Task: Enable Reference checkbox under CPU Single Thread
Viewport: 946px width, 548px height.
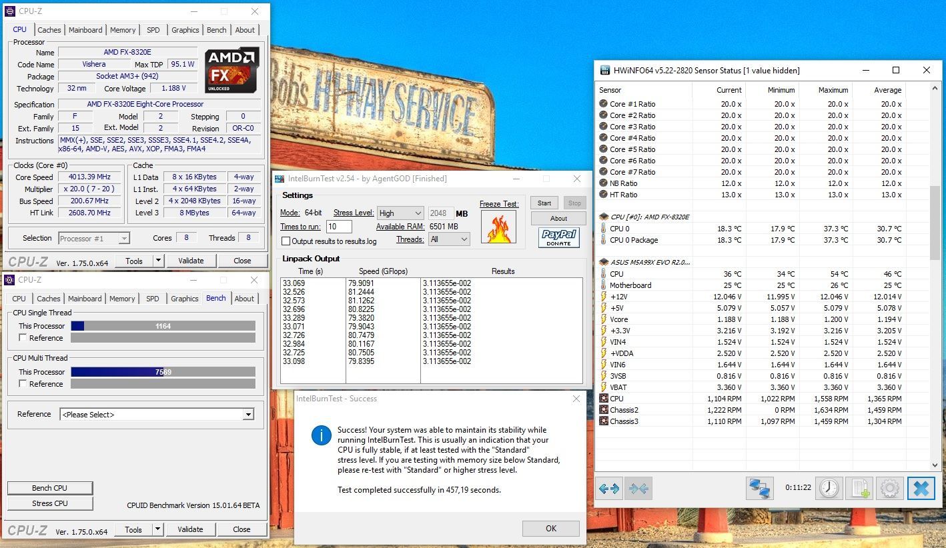Action: 23,338
